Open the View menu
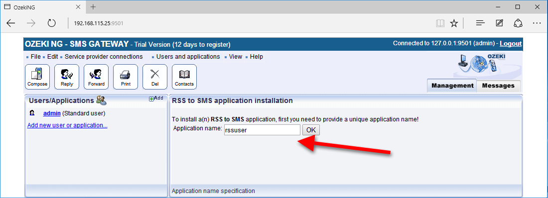The height and width of the screenshot is (198, 548). 236,57
